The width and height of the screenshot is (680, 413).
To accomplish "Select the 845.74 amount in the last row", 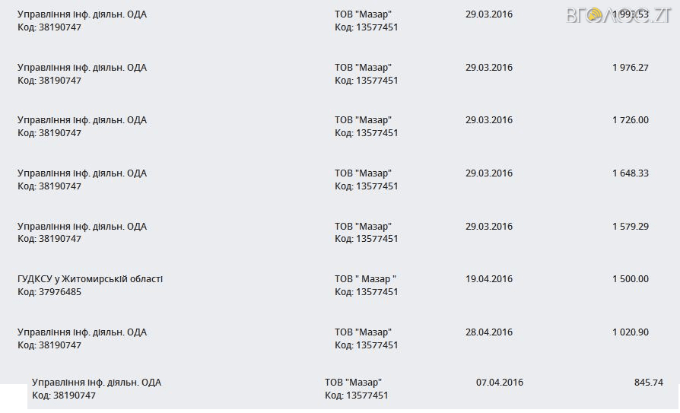I will pyautogui.click(x=648, y=383).
